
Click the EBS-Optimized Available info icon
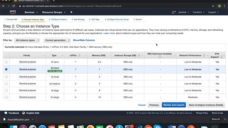click(160, 57)
